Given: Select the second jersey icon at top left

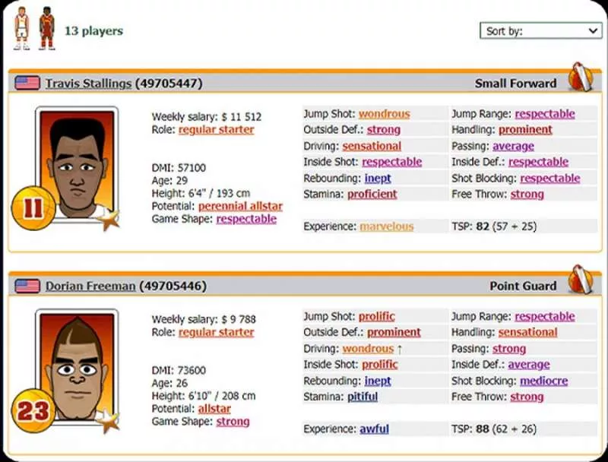Looking at the screenshot, I should (47, 29).
